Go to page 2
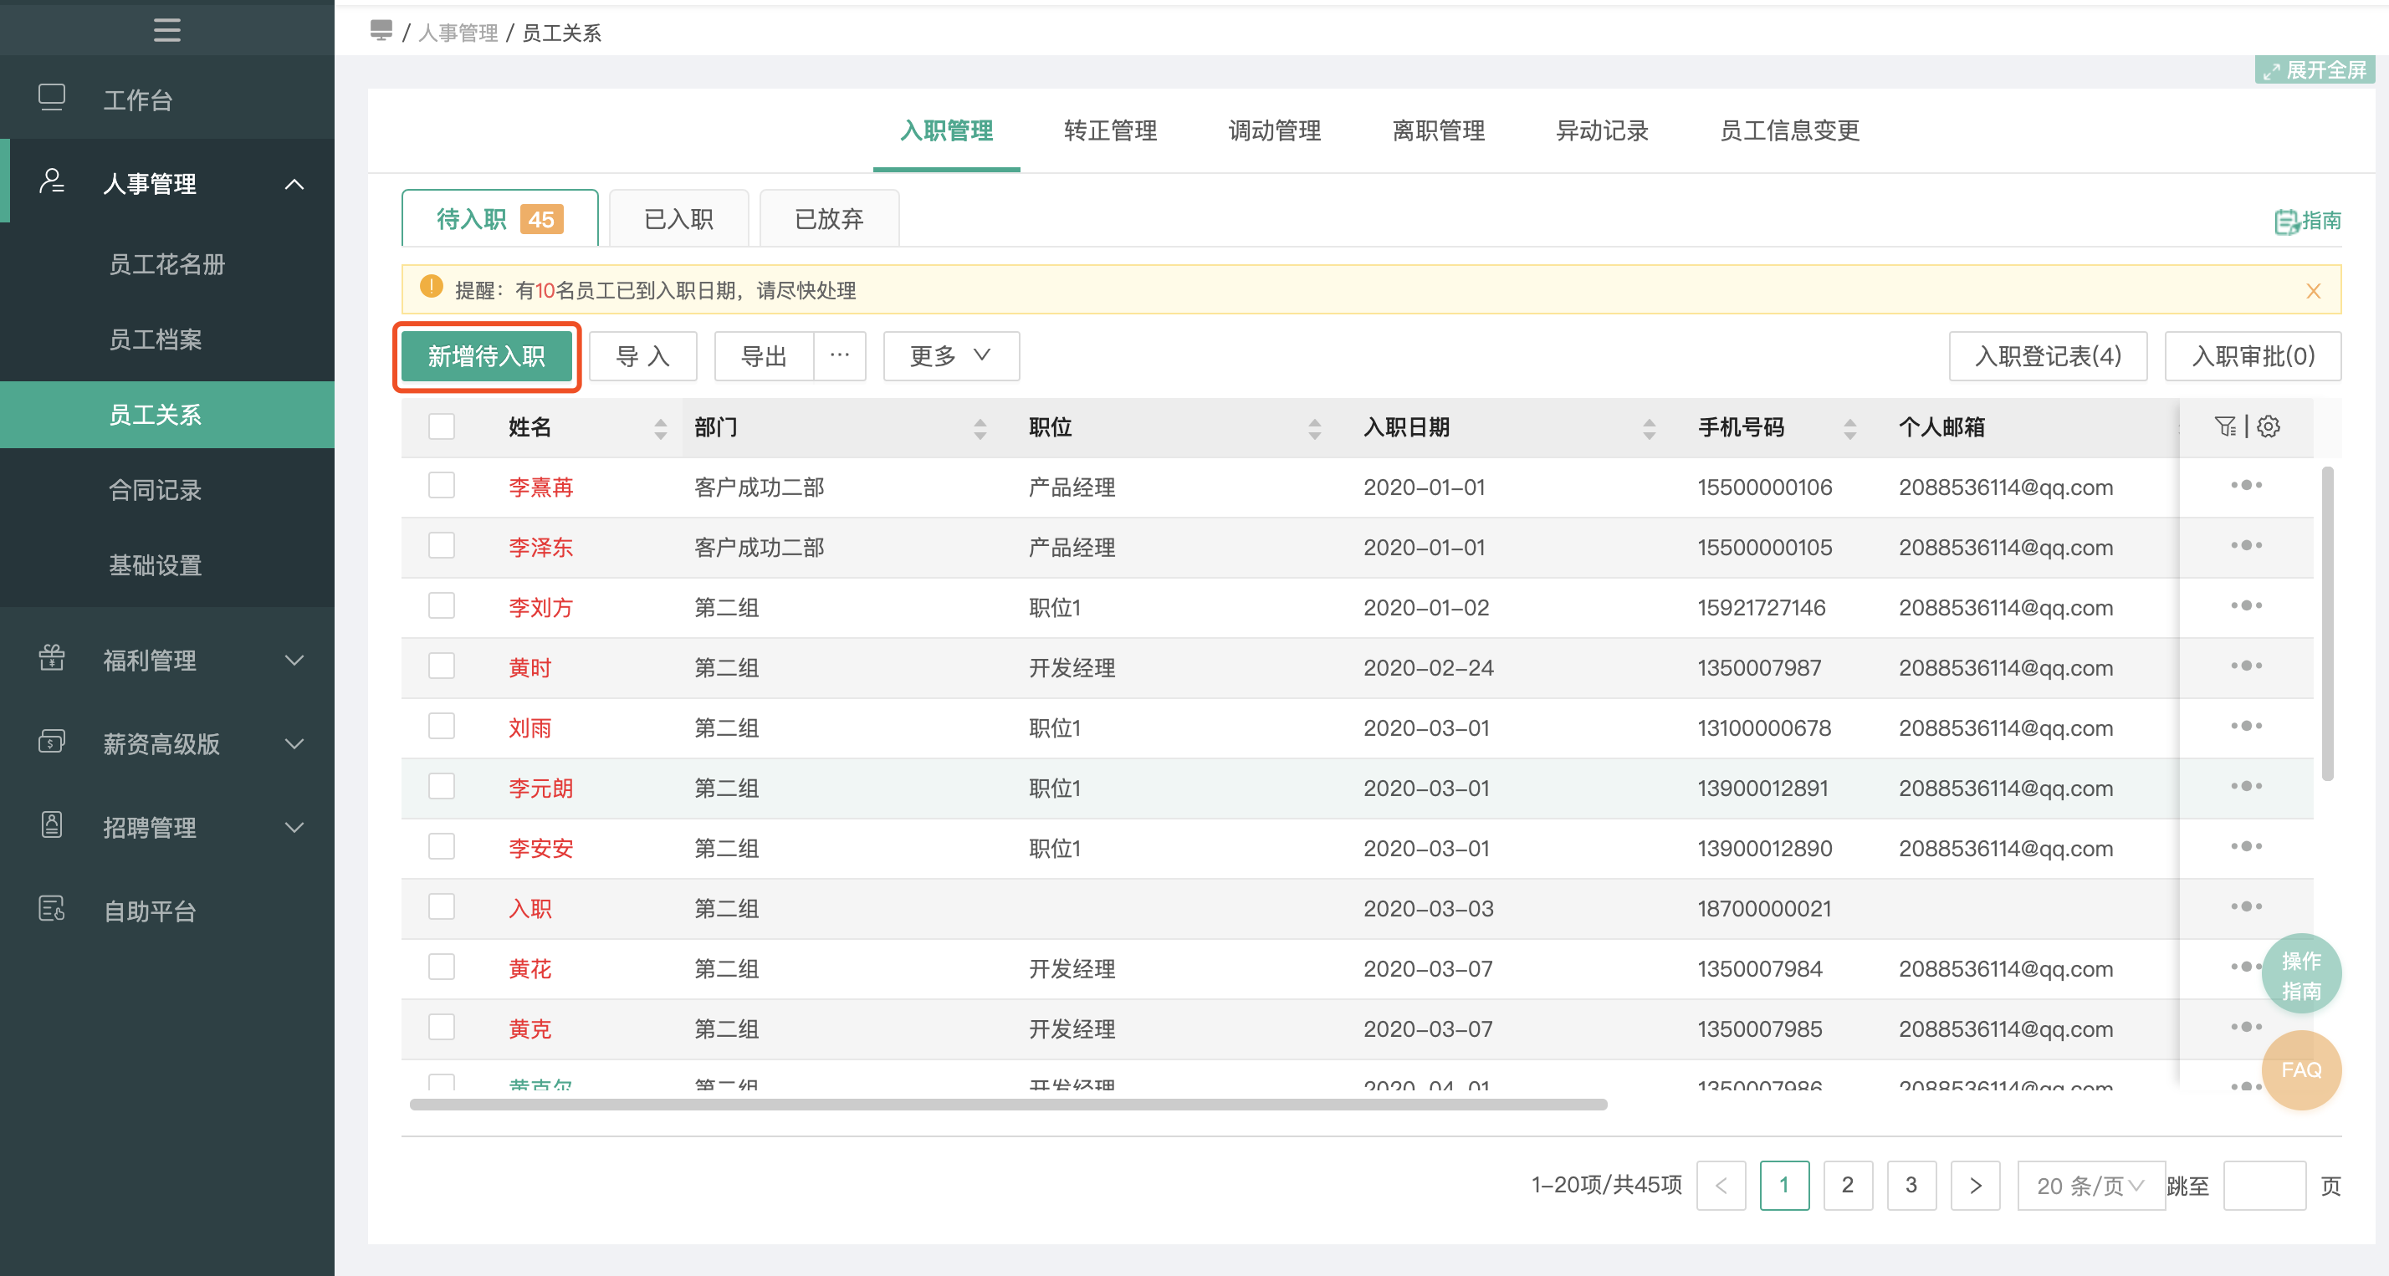Screen dimensions: 2389x1276 pyautogui.click(x=1848, y=1185)
